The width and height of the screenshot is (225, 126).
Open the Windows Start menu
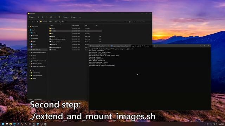3,124
